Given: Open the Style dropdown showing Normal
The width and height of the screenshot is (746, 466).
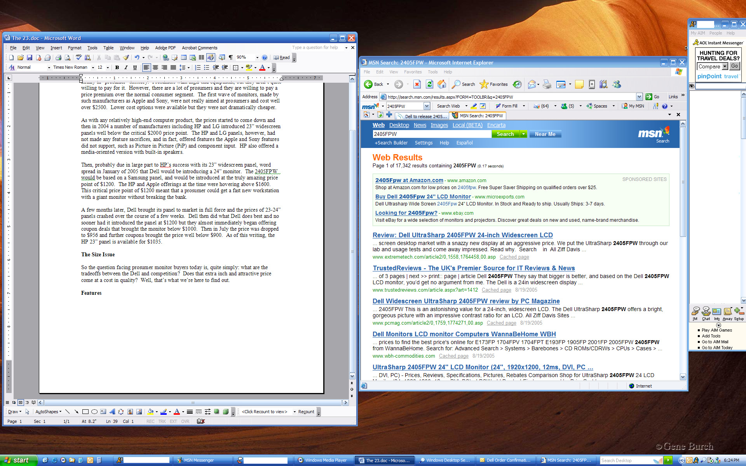Looking at the screenshot, I should coord(49,68).
